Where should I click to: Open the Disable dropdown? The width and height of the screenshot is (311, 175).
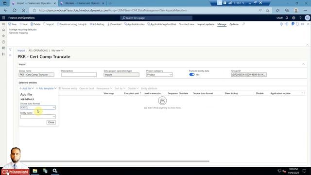point(133,88)
